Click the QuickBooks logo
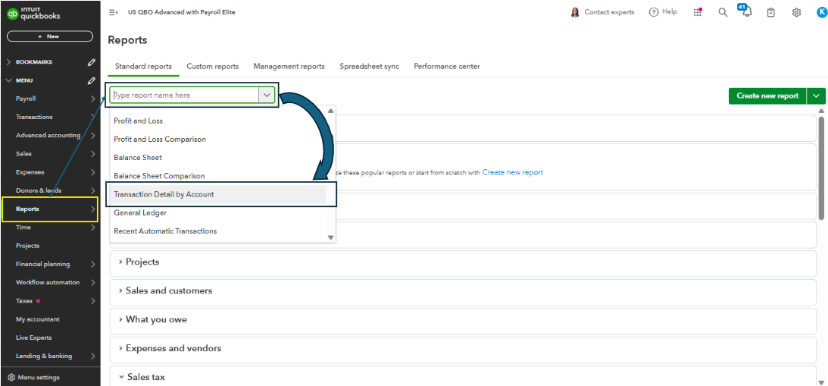 34,14
